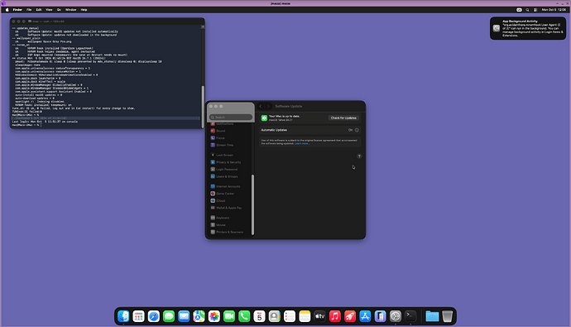Image resolution: width=571 pixels, height=327 pixels.
Task: Focus the System Settings search field
Action: [x=231, y=118]
